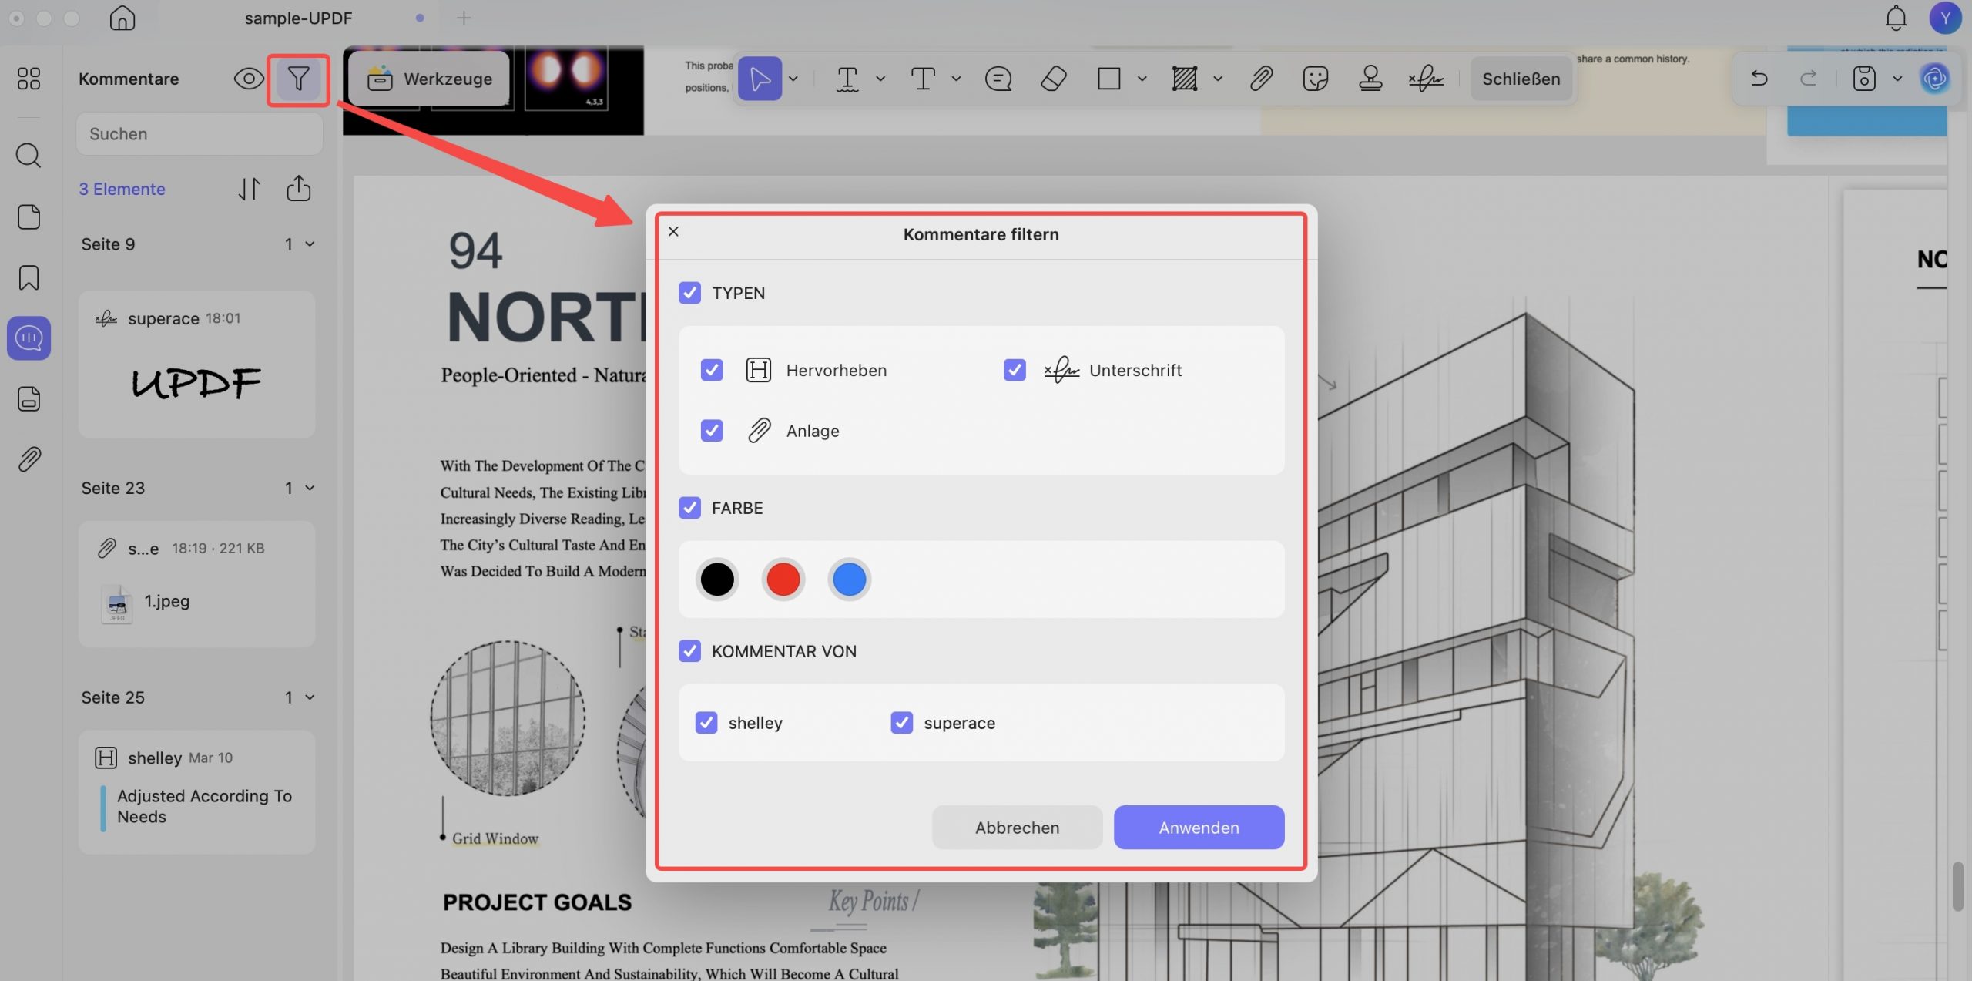Viewport: 1972px width, 981px height.
Task: Toggle the Unterschrift checkbox
Action: [1015, 370]
